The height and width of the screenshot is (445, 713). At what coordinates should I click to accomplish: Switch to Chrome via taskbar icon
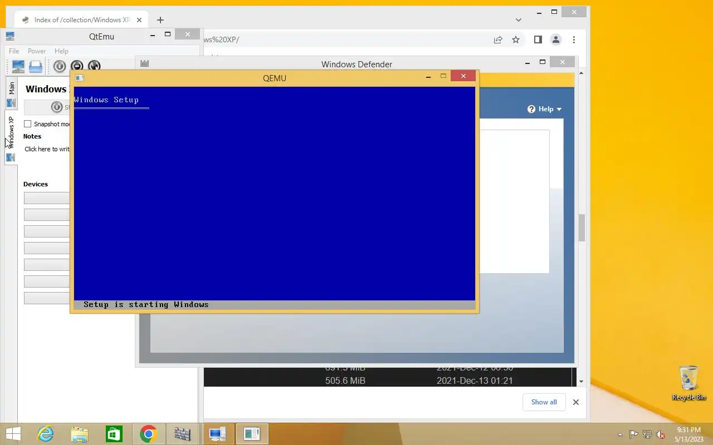(x=148, y=434)
